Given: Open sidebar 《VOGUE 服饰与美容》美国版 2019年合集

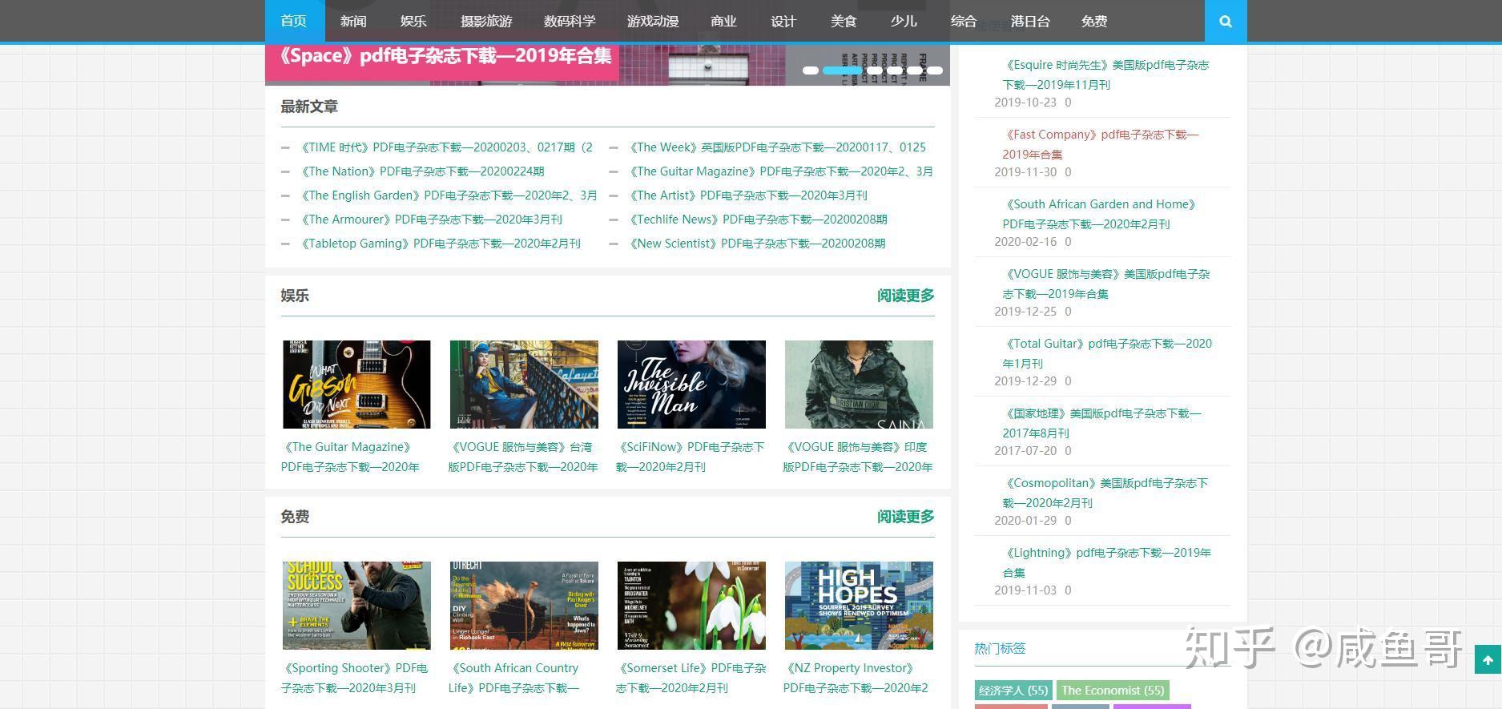Looking at the screenshot, I should pos(1106,284).
